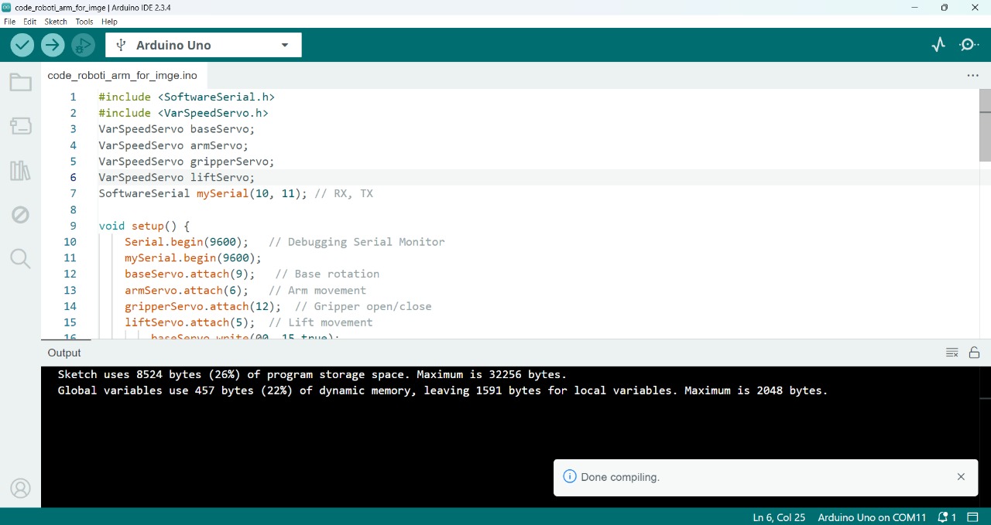Open the editor tab overflow menu
The height and width of the screenshot is (525, 991).
pos(972,76)
